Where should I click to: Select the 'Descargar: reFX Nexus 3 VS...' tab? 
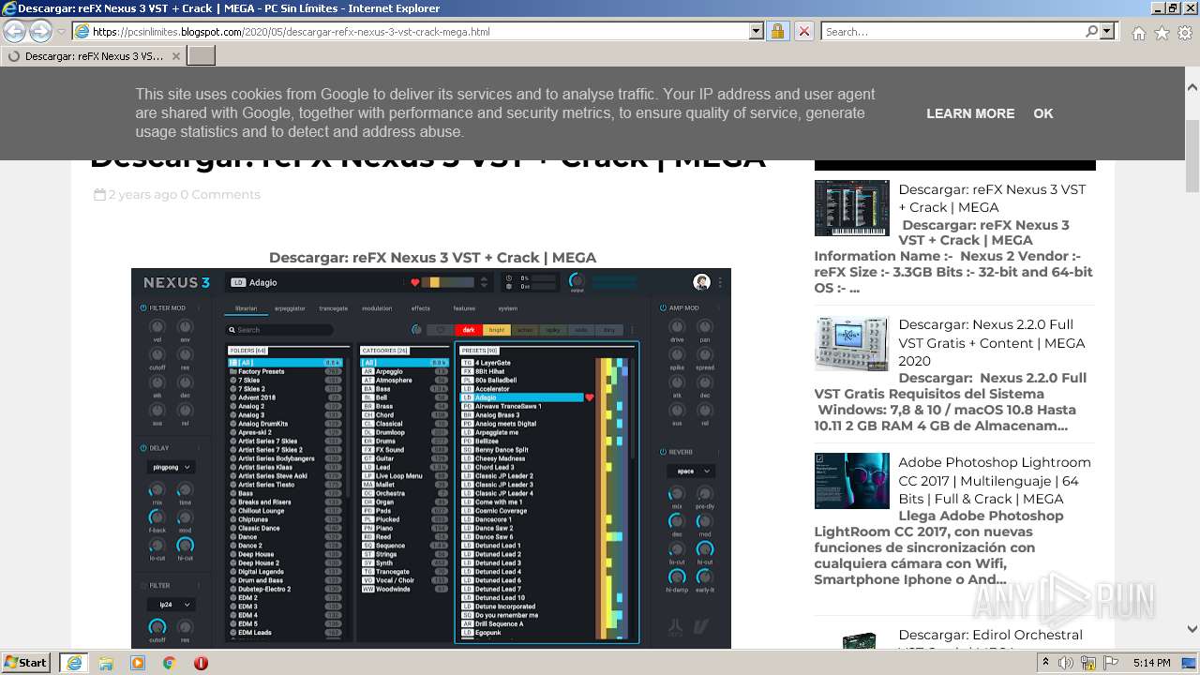[94, 56]
